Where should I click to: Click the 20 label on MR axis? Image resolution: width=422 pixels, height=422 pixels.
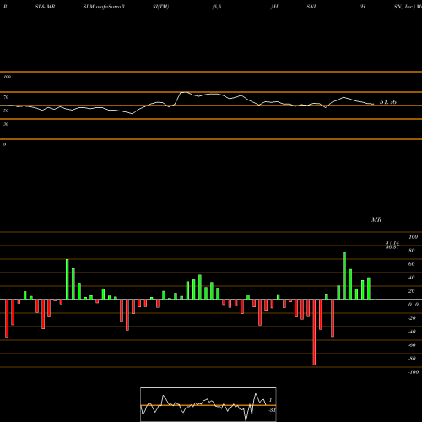coord(412,291)
